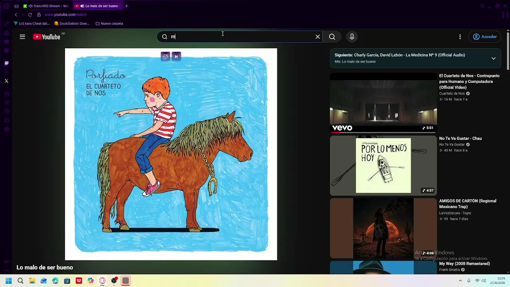This screenshot has height=287, width=510.
Task: Open YouTube settings three-dot menu
Action: 460,37
